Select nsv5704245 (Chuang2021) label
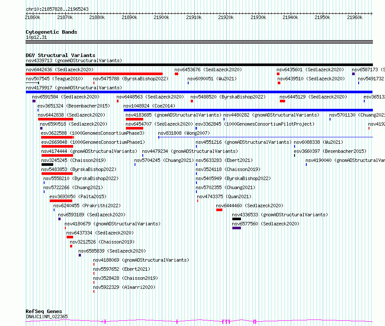Image resolution: width=385 pixels, height=326 pixels. click(164, 160)
